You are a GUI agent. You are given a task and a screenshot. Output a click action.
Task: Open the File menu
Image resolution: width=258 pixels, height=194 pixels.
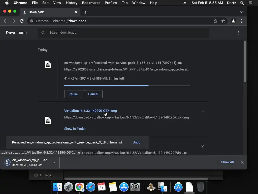(35, 3)
